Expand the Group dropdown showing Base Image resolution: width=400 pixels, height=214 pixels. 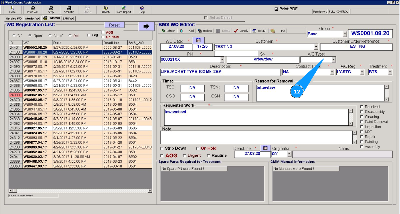[344, 34]
